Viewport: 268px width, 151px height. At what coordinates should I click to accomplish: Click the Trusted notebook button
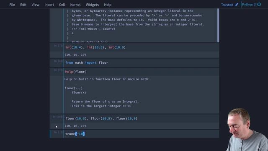227,5
